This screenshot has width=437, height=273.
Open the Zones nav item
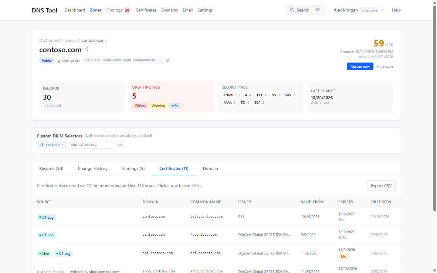(x=96, y=10)
